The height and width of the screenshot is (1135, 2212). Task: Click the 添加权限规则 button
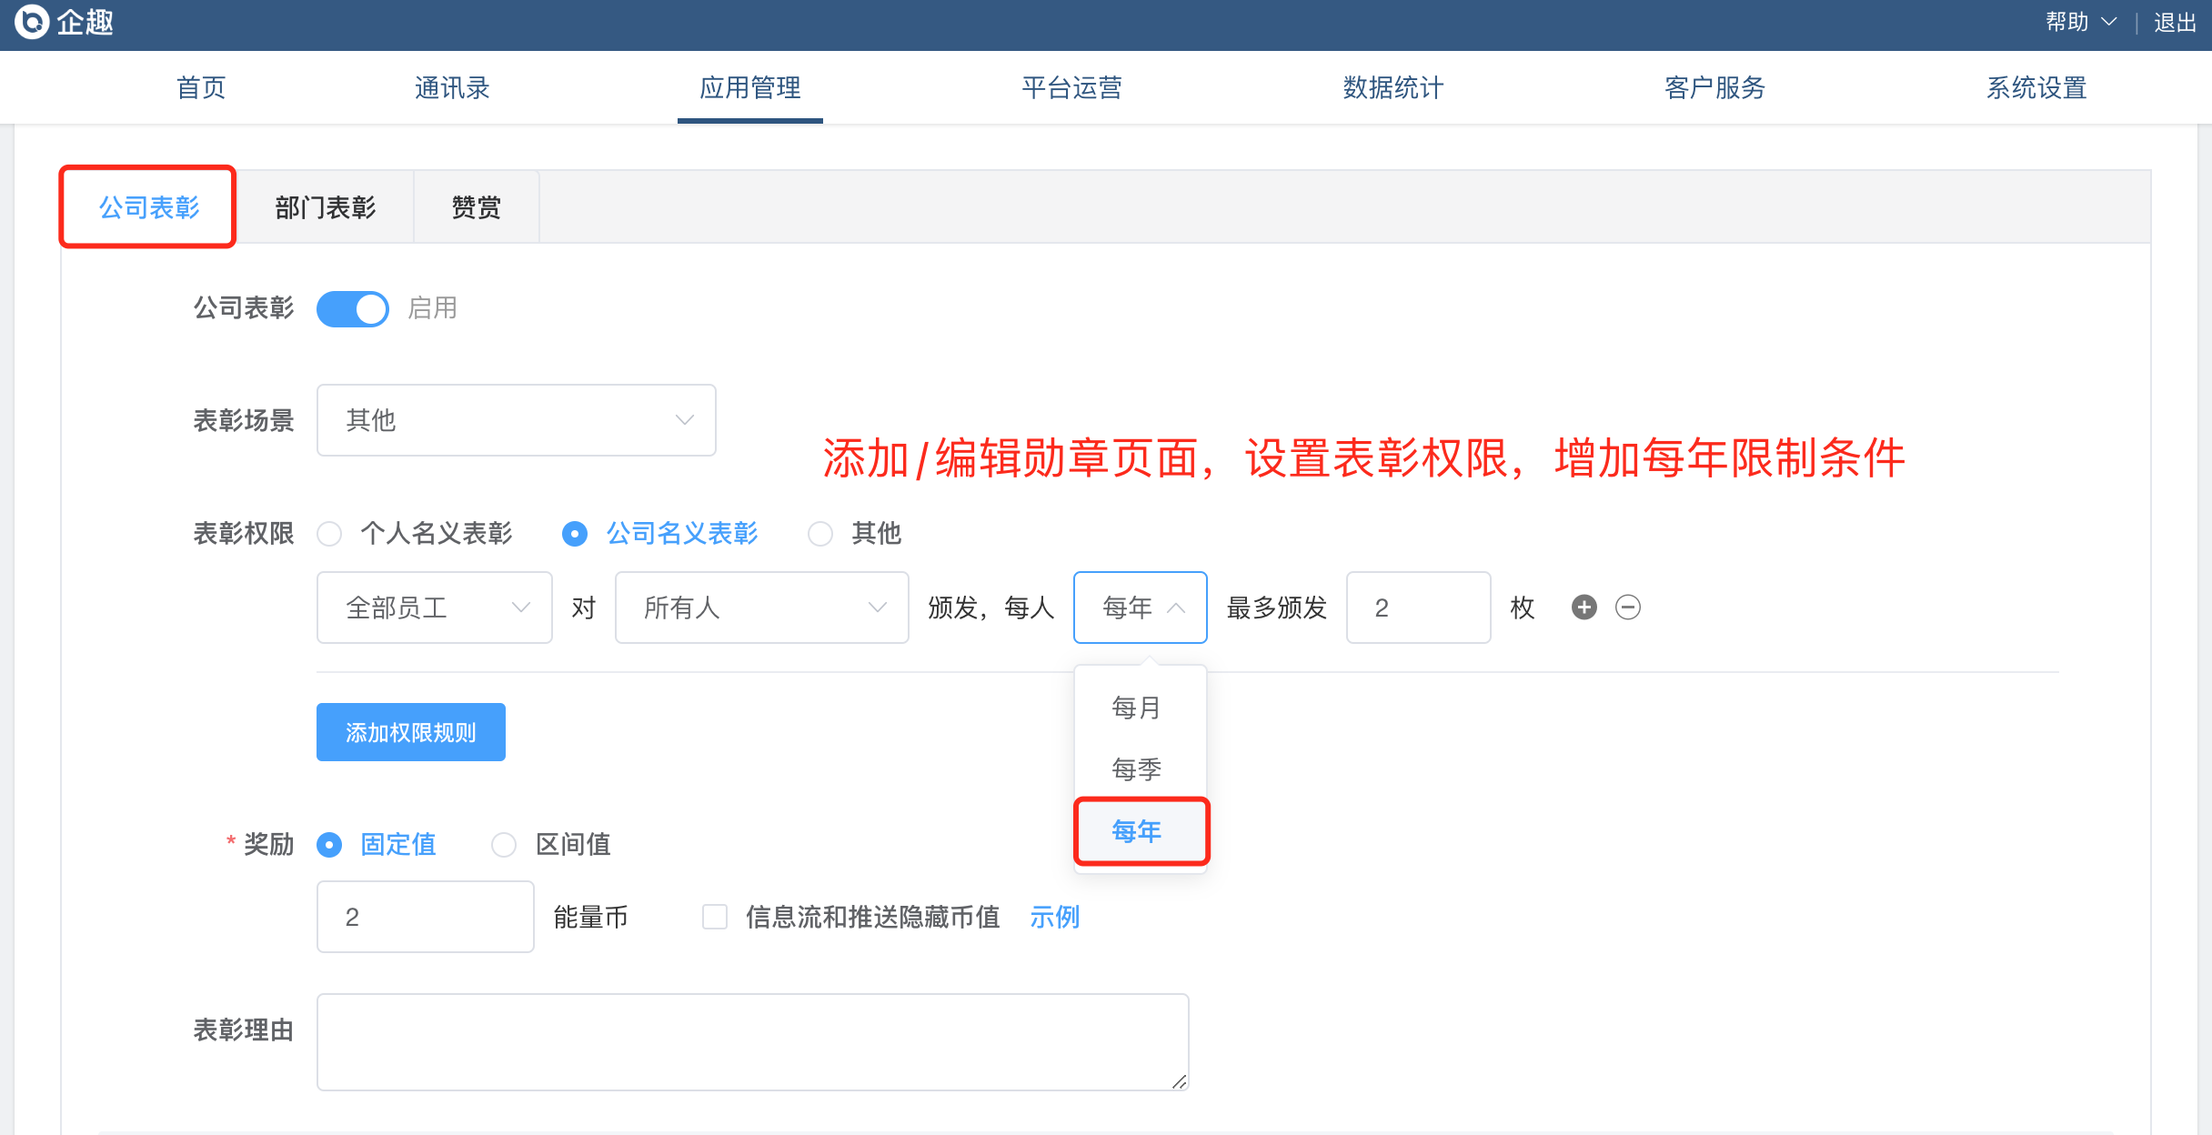(410, 732)
